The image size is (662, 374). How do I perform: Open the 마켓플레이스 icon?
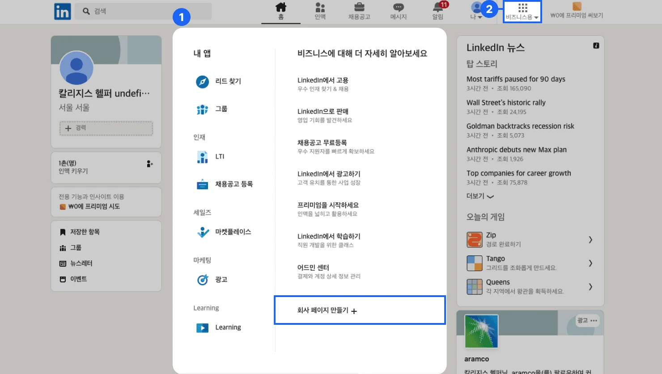point(203,232)
